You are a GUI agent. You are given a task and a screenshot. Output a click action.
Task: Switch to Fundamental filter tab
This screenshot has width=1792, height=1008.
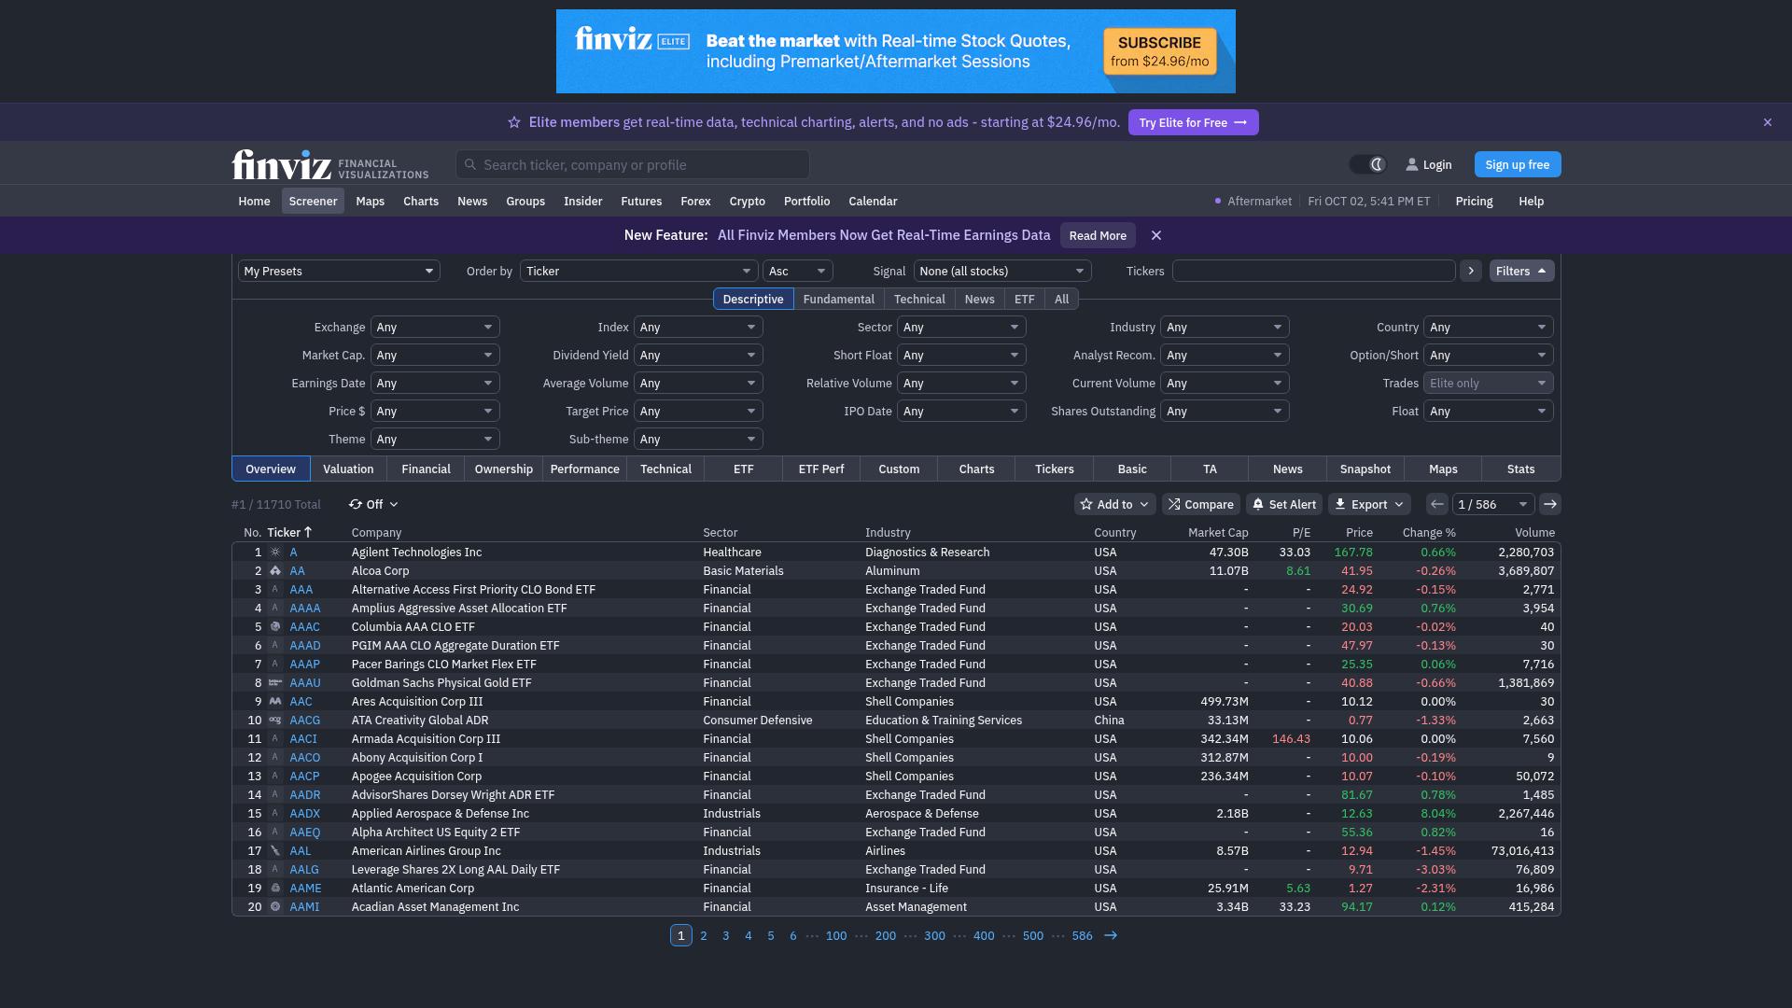pyautogui.click(x=838, y=299)
